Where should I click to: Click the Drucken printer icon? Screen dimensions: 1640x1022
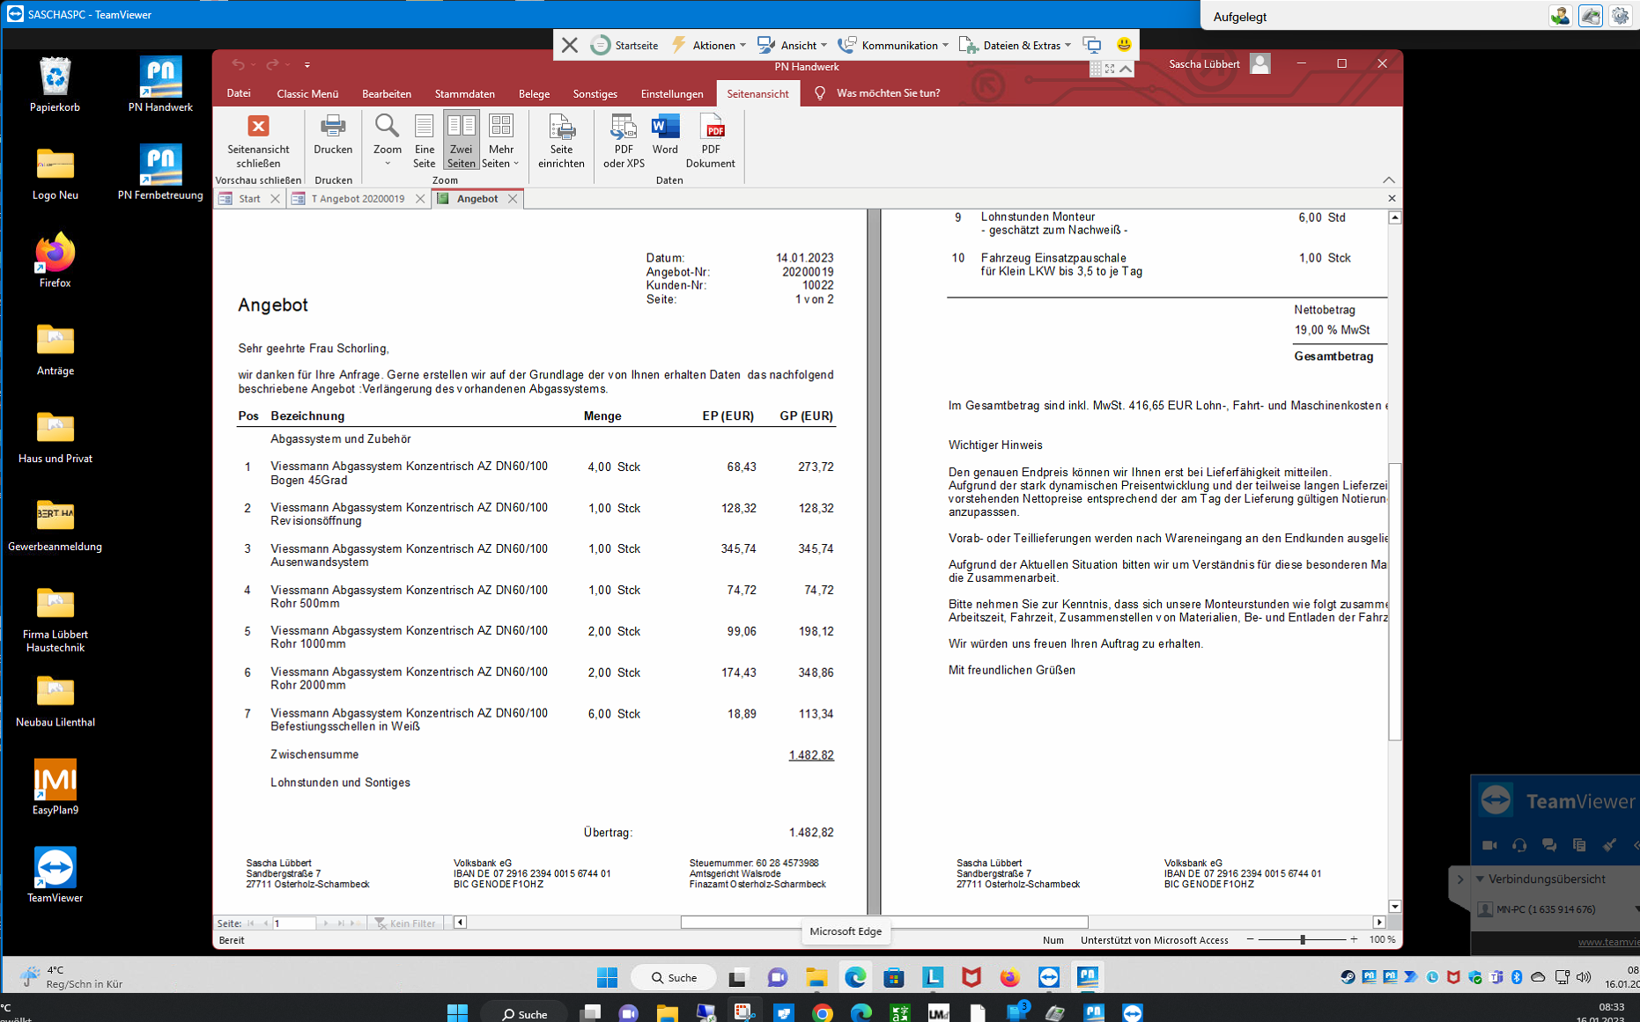(x=333, y=135)
